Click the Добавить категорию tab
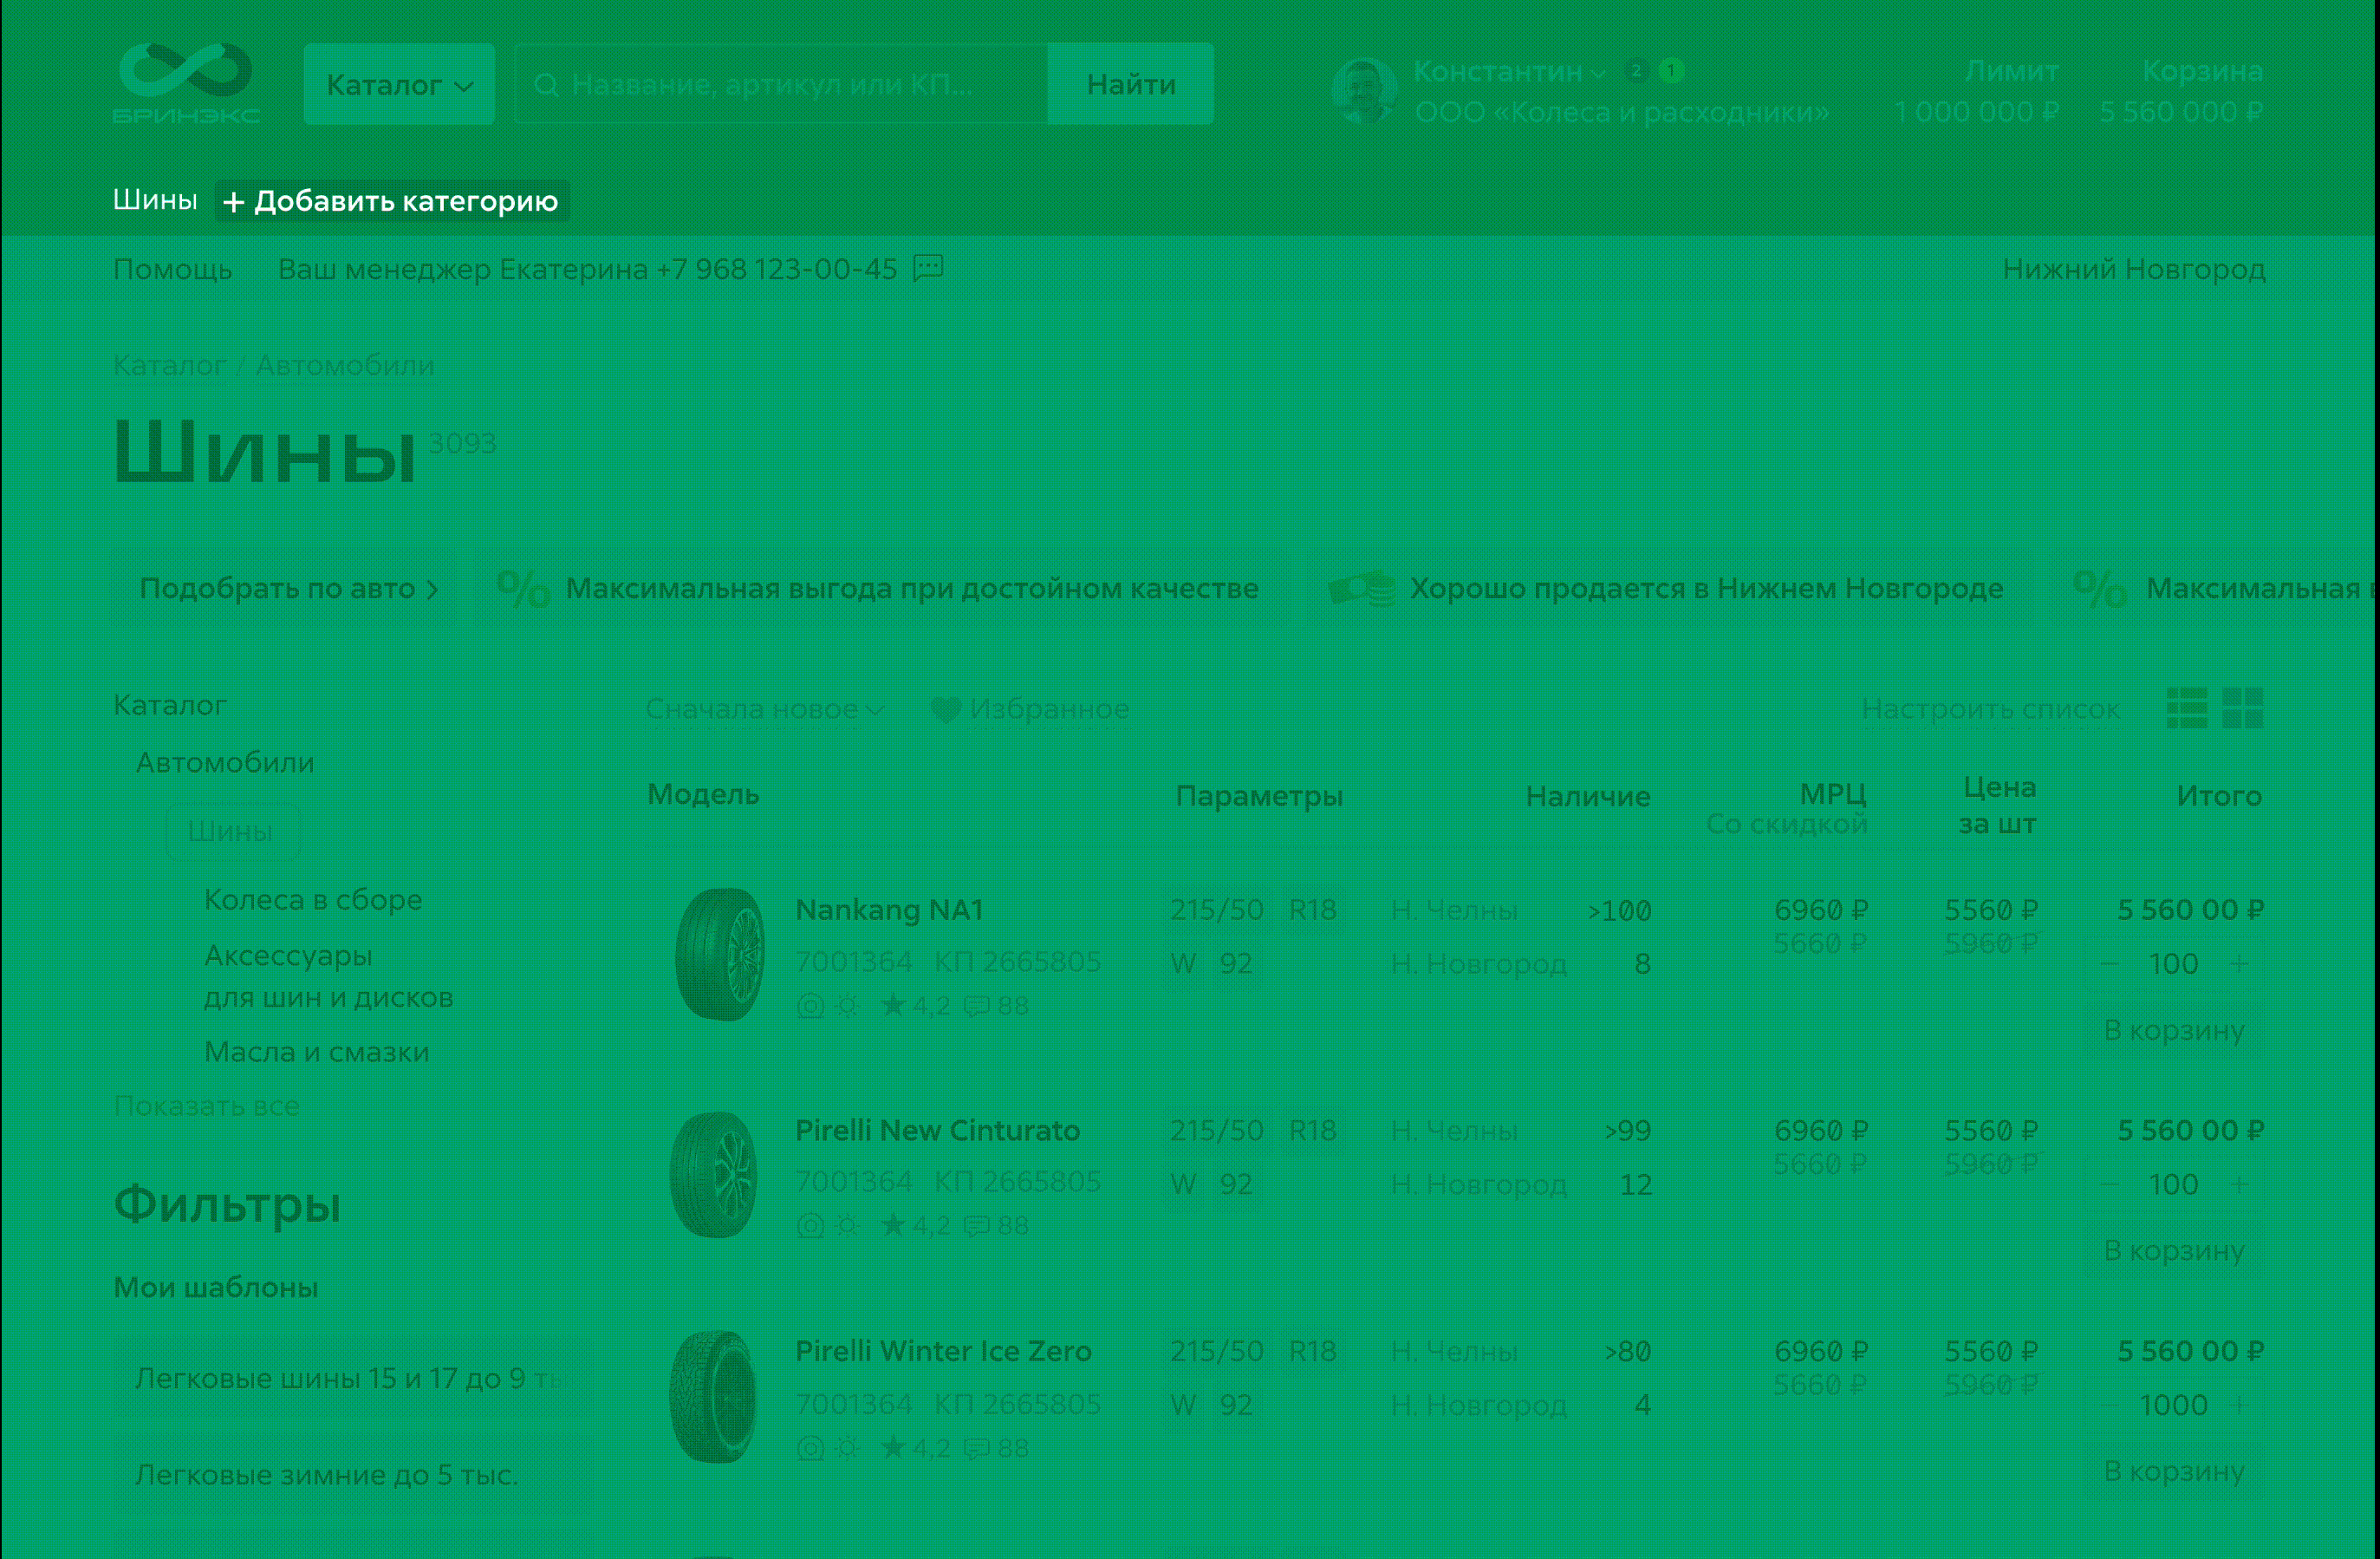The image size is (2380, 1559). (392, 201)
